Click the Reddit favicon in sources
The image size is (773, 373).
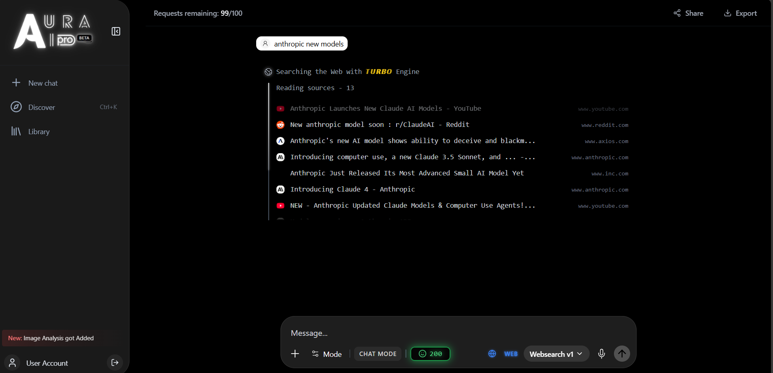point(280,125)
